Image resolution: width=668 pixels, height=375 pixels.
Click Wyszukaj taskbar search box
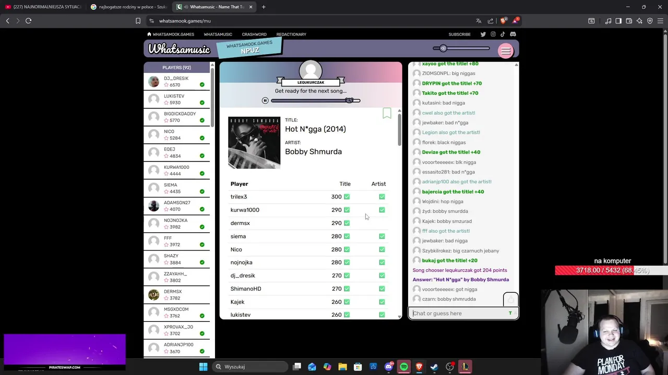coord(250,367)
